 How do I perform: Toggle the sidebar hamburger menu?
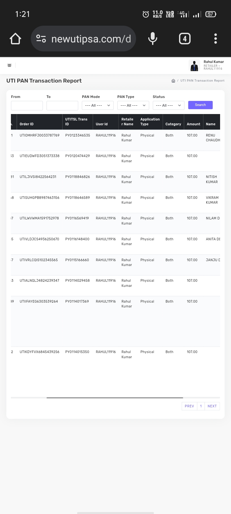pos(9,66)
